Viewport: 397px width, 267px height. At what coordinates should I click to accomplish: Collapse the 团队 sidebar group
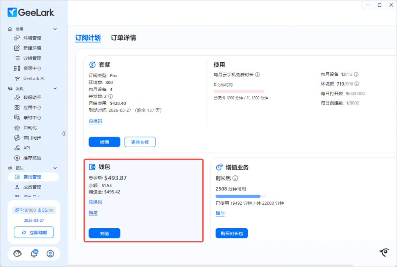click(55, 168)
